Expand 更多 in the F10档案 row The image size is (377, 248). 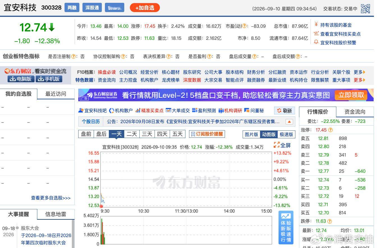click(360, 72)
